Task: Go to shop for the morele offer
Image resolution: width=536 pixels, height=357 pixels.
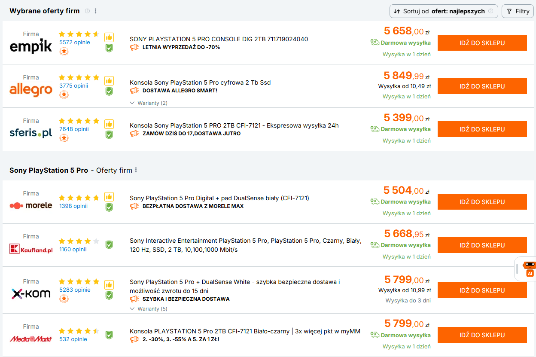Action: 482,202
